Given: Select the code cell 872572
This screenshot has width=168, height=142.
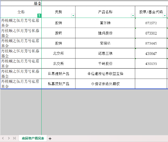Looking at the screenshot, I should 151,23.
